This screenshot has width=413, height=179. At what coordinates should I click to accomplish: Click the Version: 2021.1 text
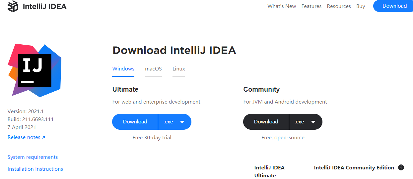26,112
